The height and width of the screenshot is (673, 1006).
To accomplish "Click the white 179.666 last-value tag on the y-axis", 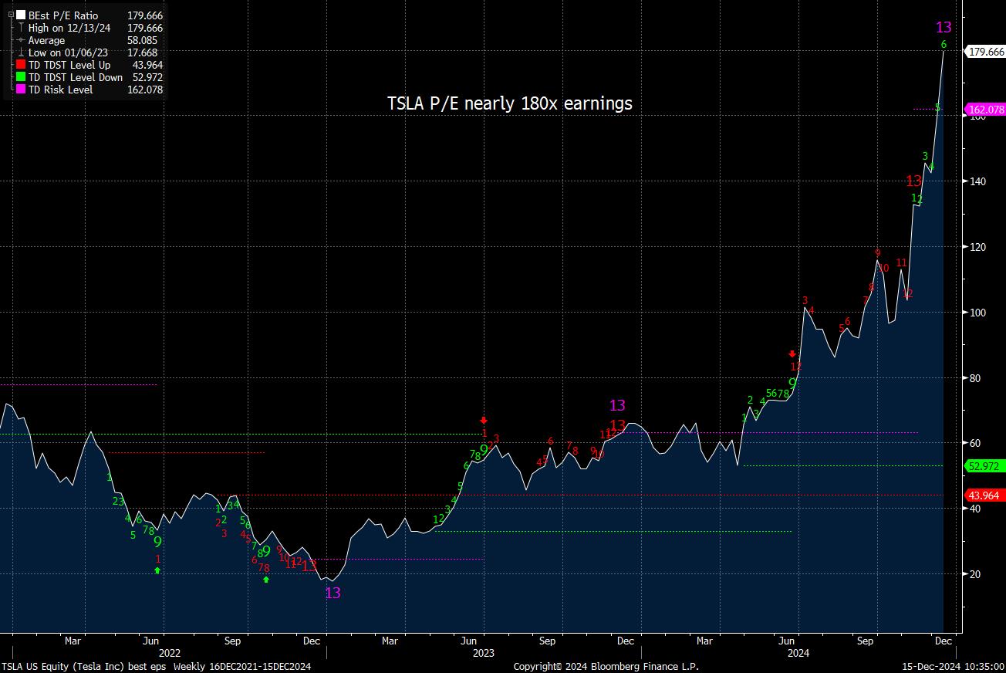I will pyautogui.click(x=986, y=51).
